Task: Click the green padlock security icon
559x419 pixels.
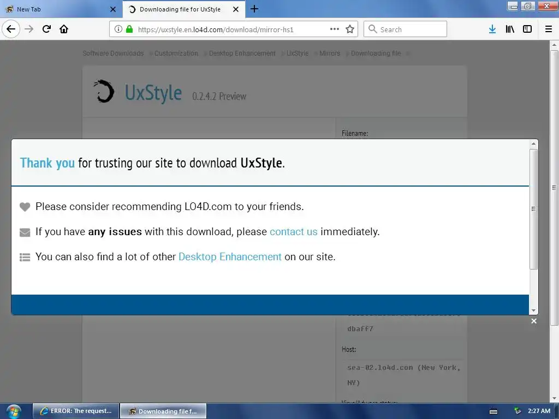Action: 129,29
